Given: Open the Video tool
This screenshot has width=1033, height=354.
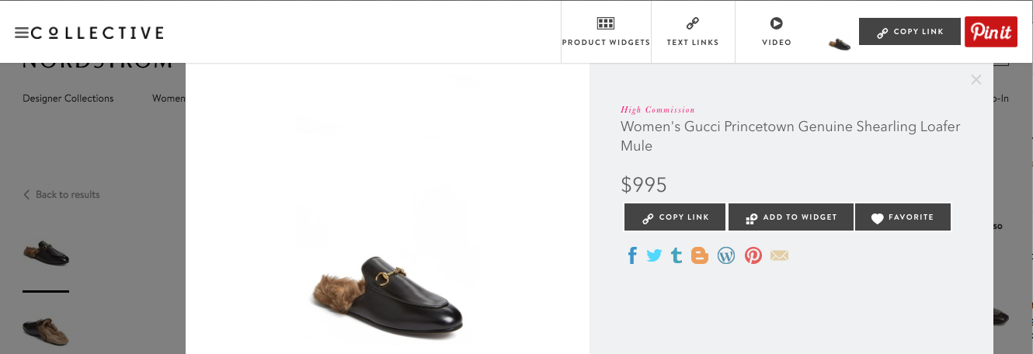Looking at the screenshot, I should coord(776,32).
